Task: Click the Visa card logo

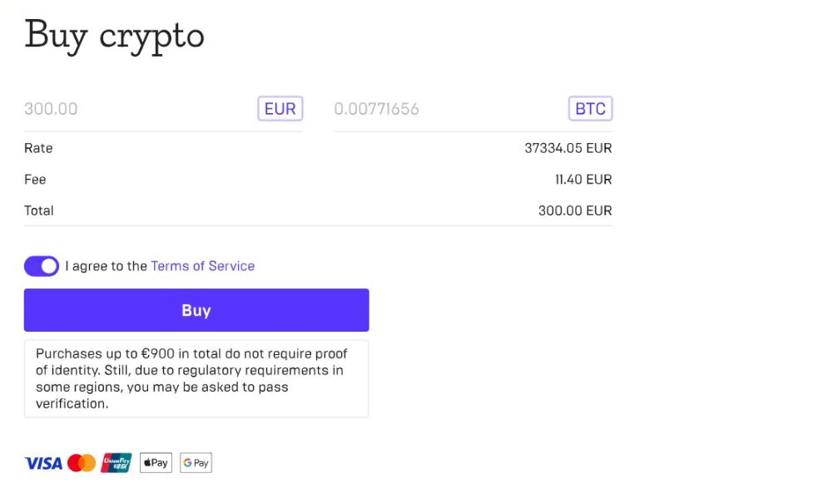Action: (x=43, y=463)
